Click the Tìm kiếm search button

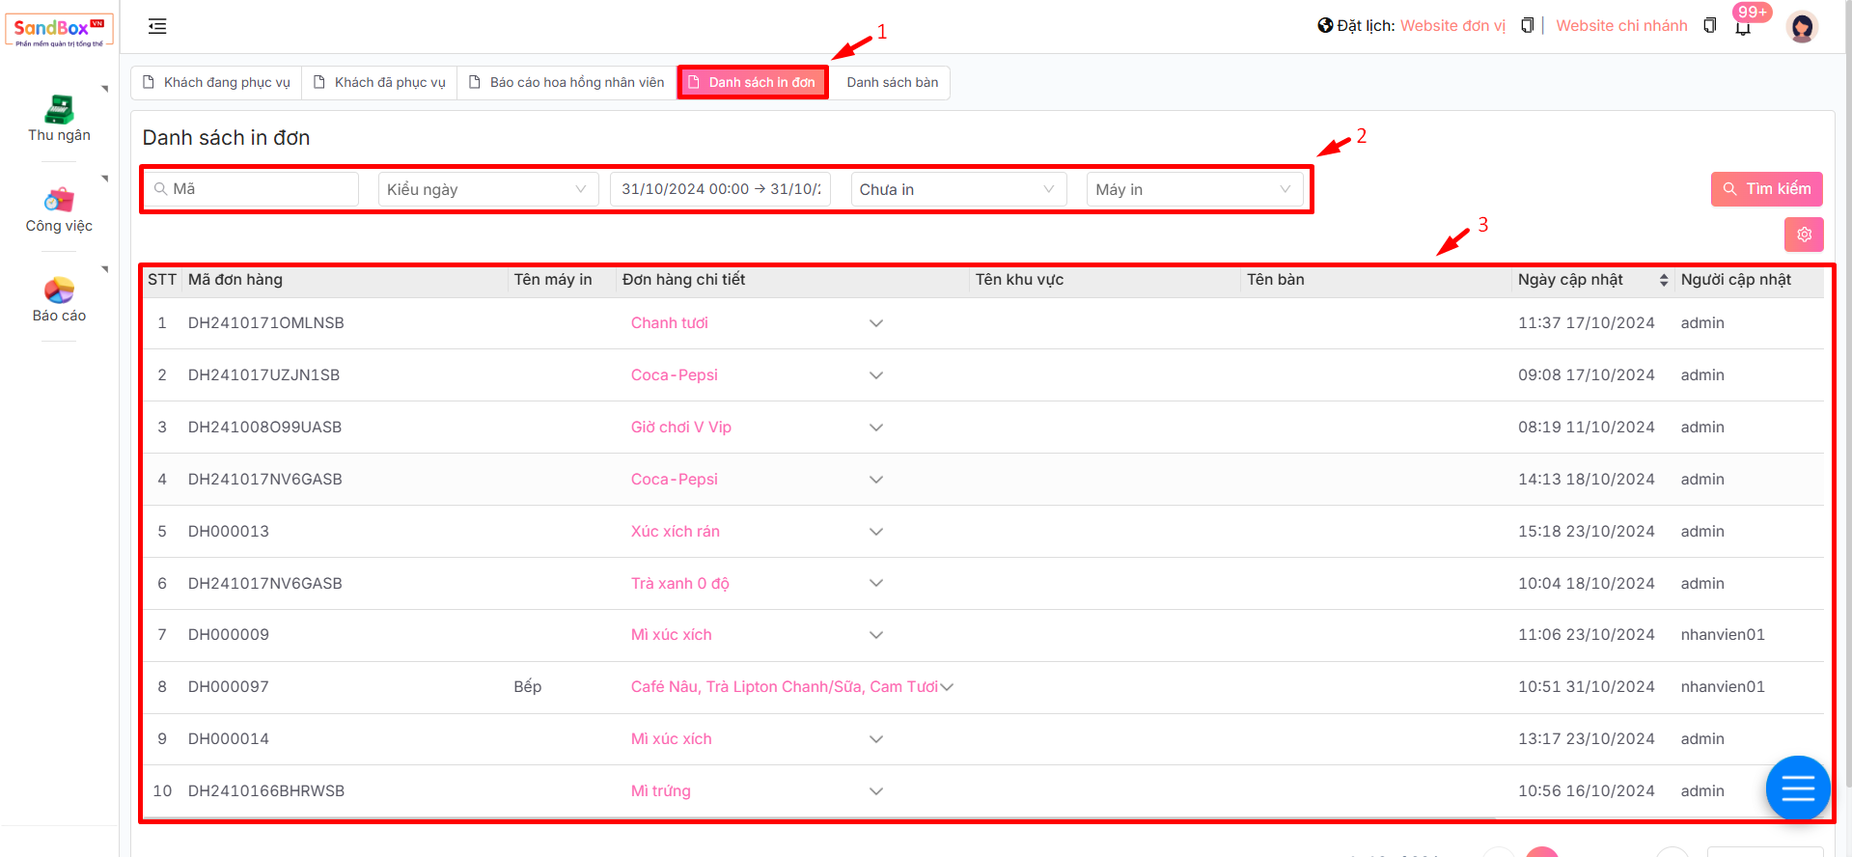point(1766,189)
